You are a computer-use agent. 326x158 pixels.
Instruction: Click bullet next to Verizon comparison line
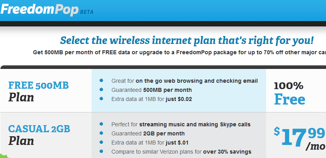pyautogui.click(x=101, y=151)
